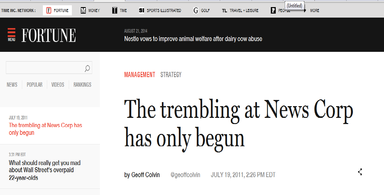
Task: Open People via its P icon
Action: click(273, 10)
